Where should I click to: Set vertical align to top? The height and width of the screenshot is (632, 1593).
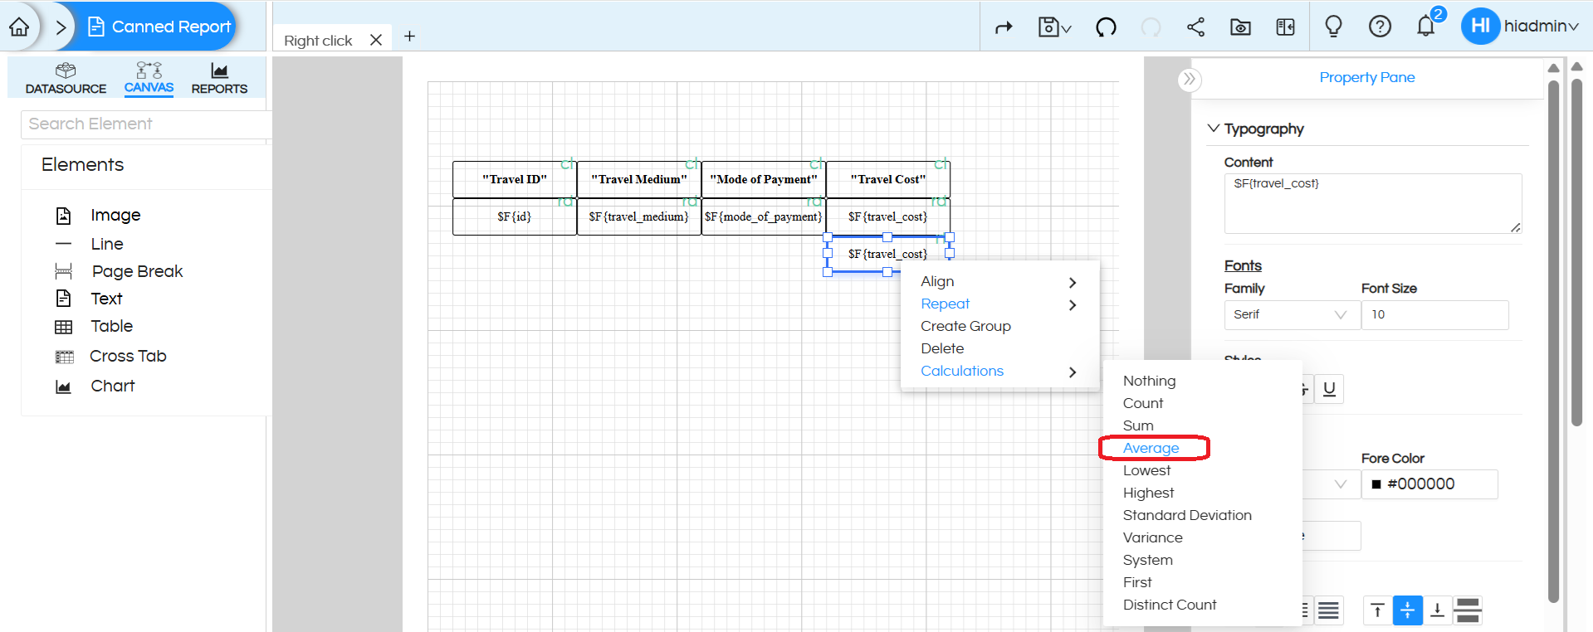pyautogui.click(x=1377, y=611)
